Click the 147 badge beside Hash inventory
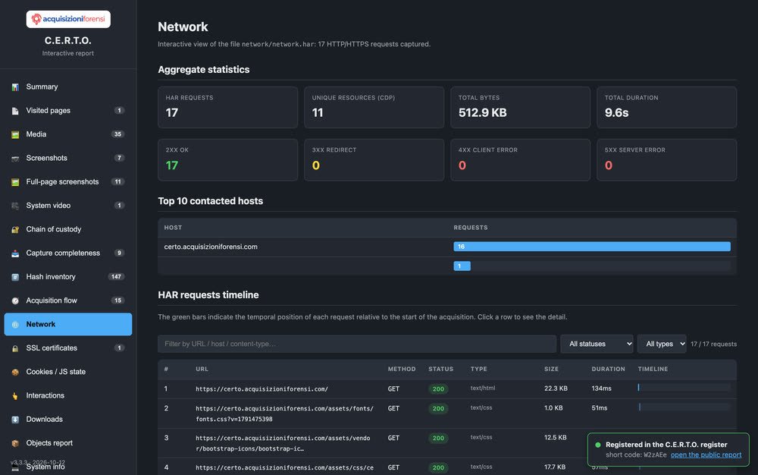The image size is (758, 475). 116,277
